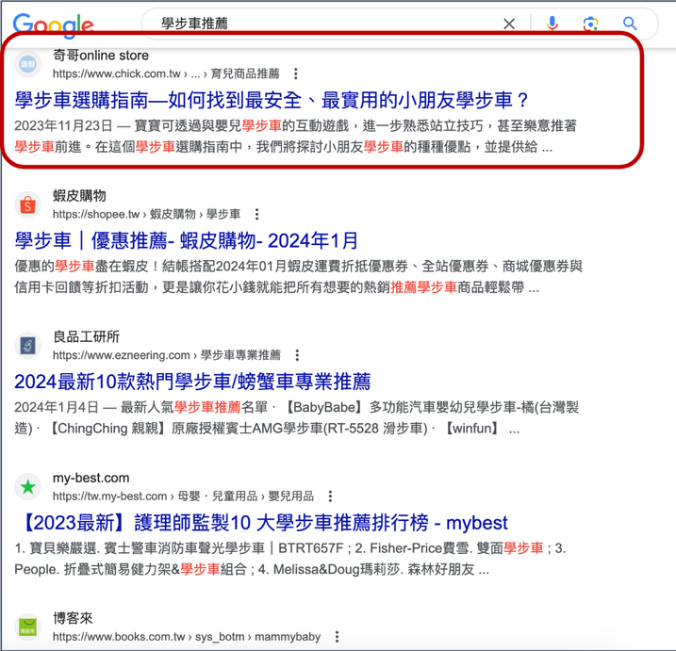
Task: Open three-dot menu for 蝦皮購物 result
Action: tap(256, 215)
